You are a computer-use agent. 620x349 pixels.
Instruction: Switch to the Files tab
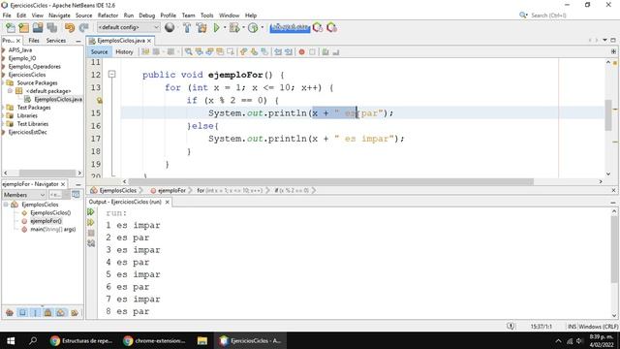pos(34,41)
